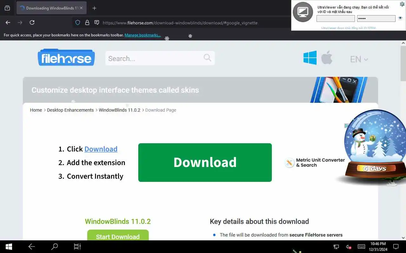This screenshot has width=406, height=253.
Task: Click the UltraViewer monitor logo
Action: coord(303,12)
